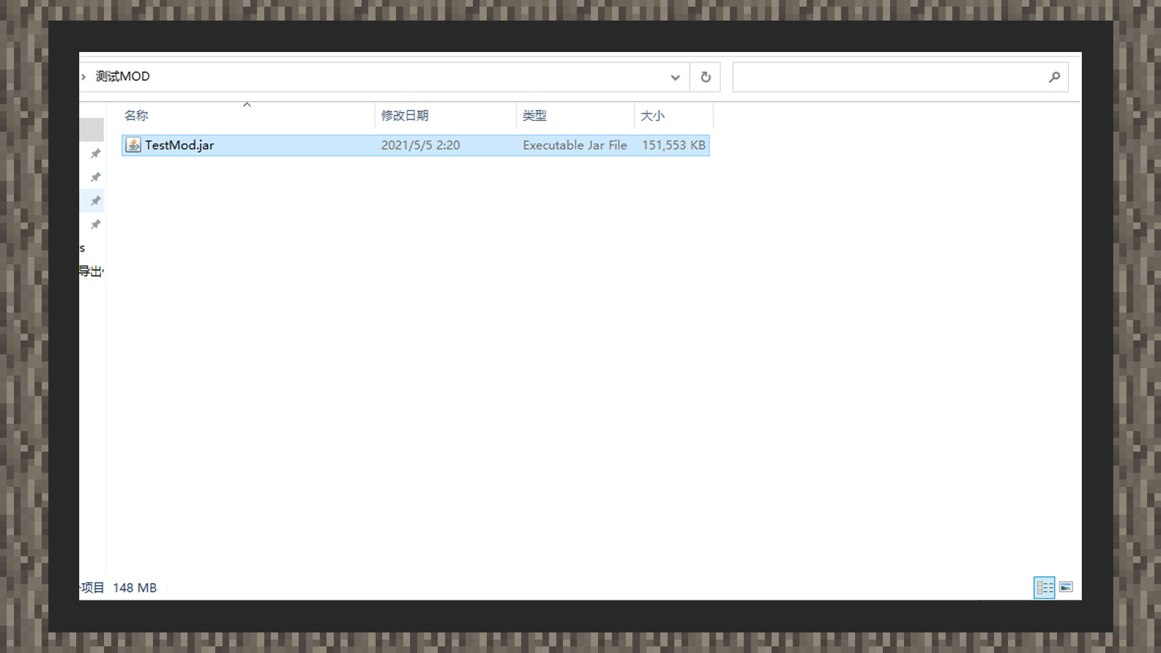
Task: Click the highlighted third pin icon
Action: [96, 201]
